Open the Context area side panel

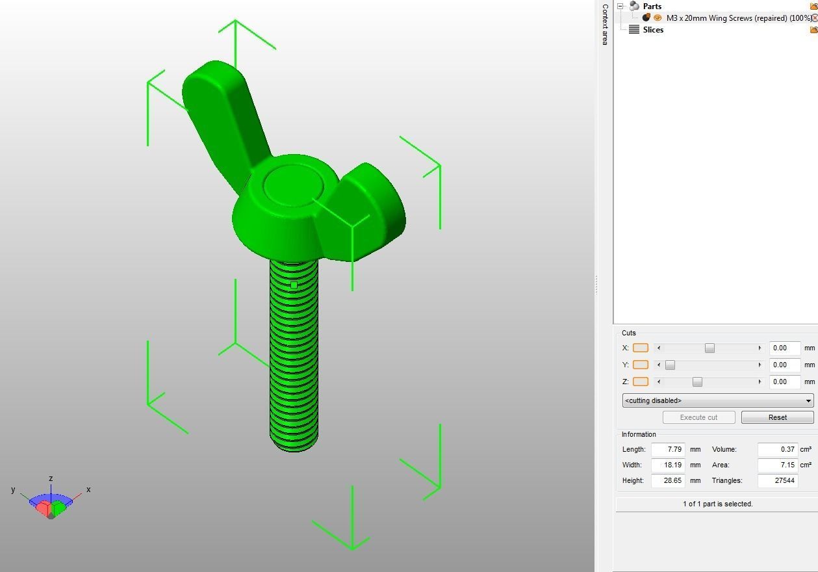604,26
